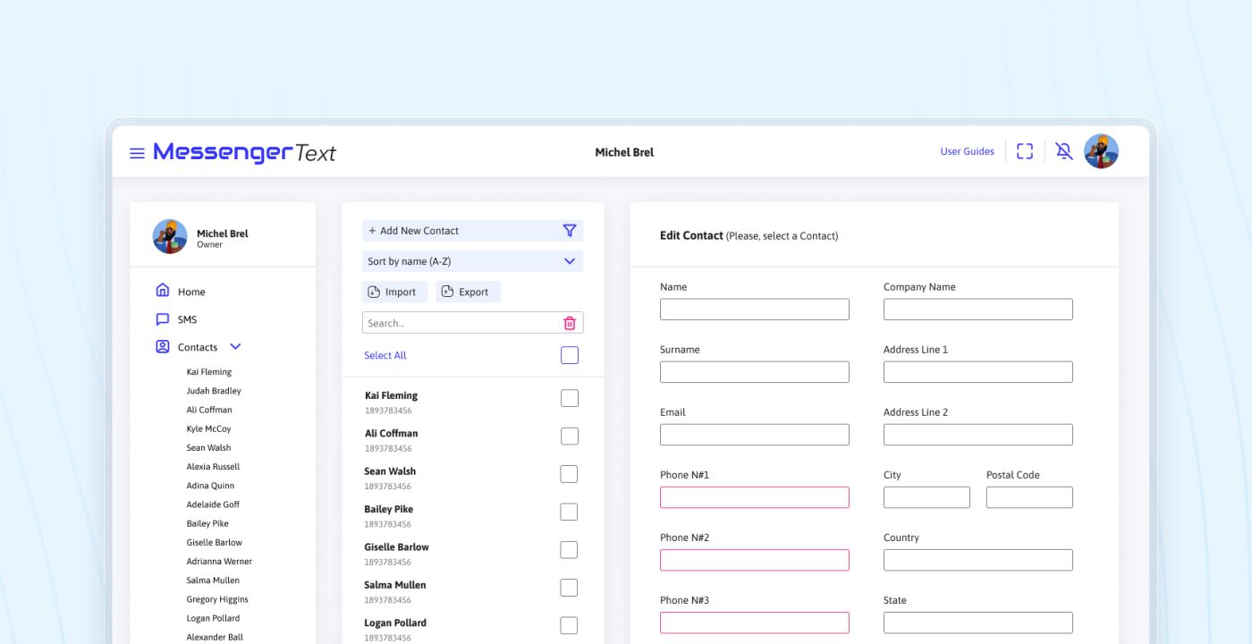This screenshot has height=644, width=1252.
Task: Open the SMS menu item
Action: [x=187, y=319]
